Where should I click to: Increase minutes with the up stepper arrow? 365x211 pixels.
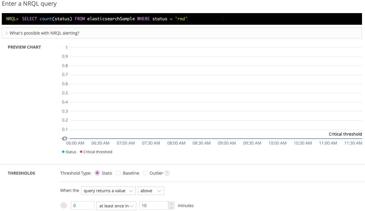click(x=171, y=204)
